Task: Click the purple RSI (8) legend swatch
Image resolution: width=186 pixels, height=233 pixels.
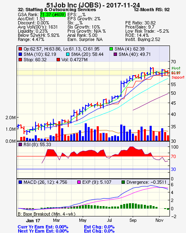Action: point(20,144)
